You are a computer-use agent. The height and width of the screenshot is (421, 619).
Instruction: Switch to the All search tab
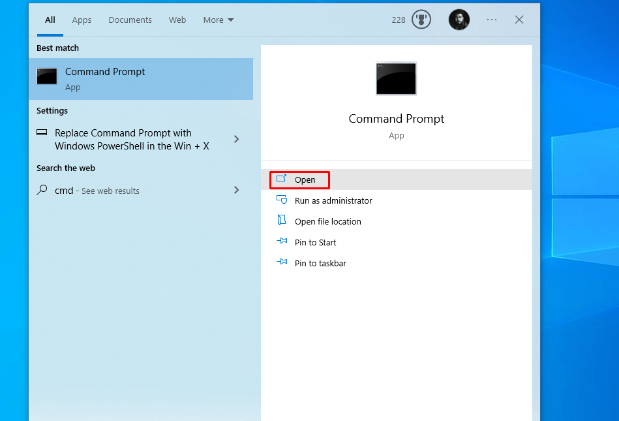(50, 20)
